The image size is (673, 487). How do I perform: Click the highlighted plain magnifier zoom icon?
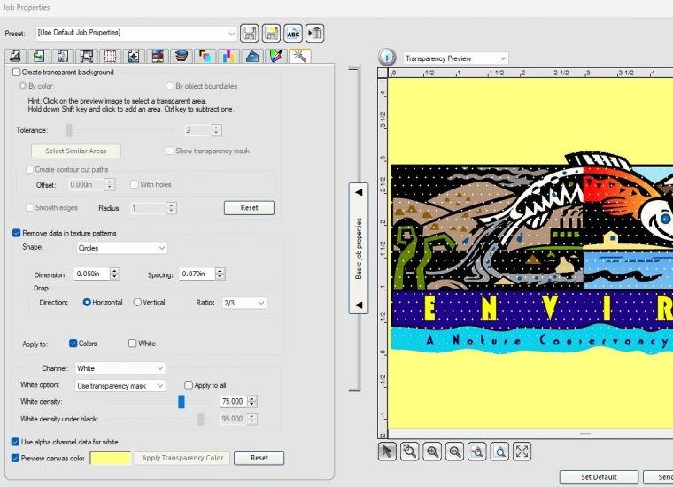pyautogui.click(x=499, y=452)
